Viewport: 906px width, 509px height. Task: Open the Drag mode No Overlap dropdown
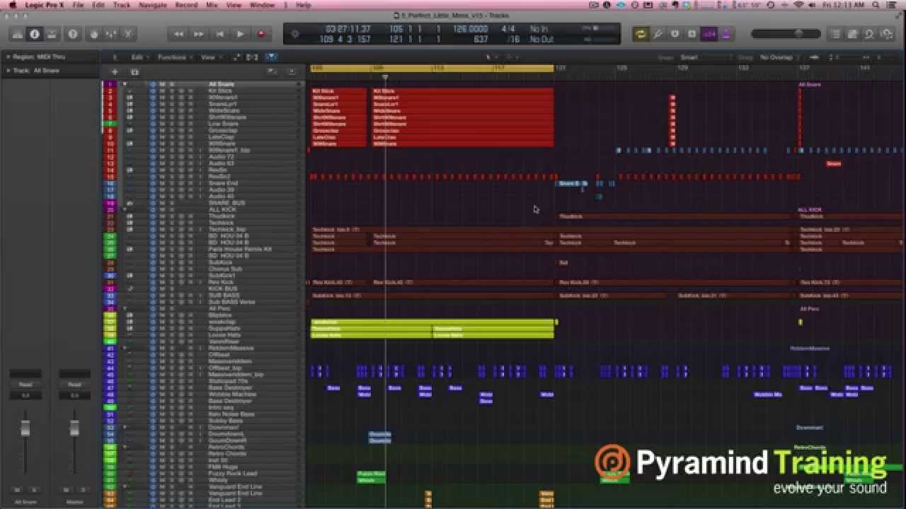(778, 57)
